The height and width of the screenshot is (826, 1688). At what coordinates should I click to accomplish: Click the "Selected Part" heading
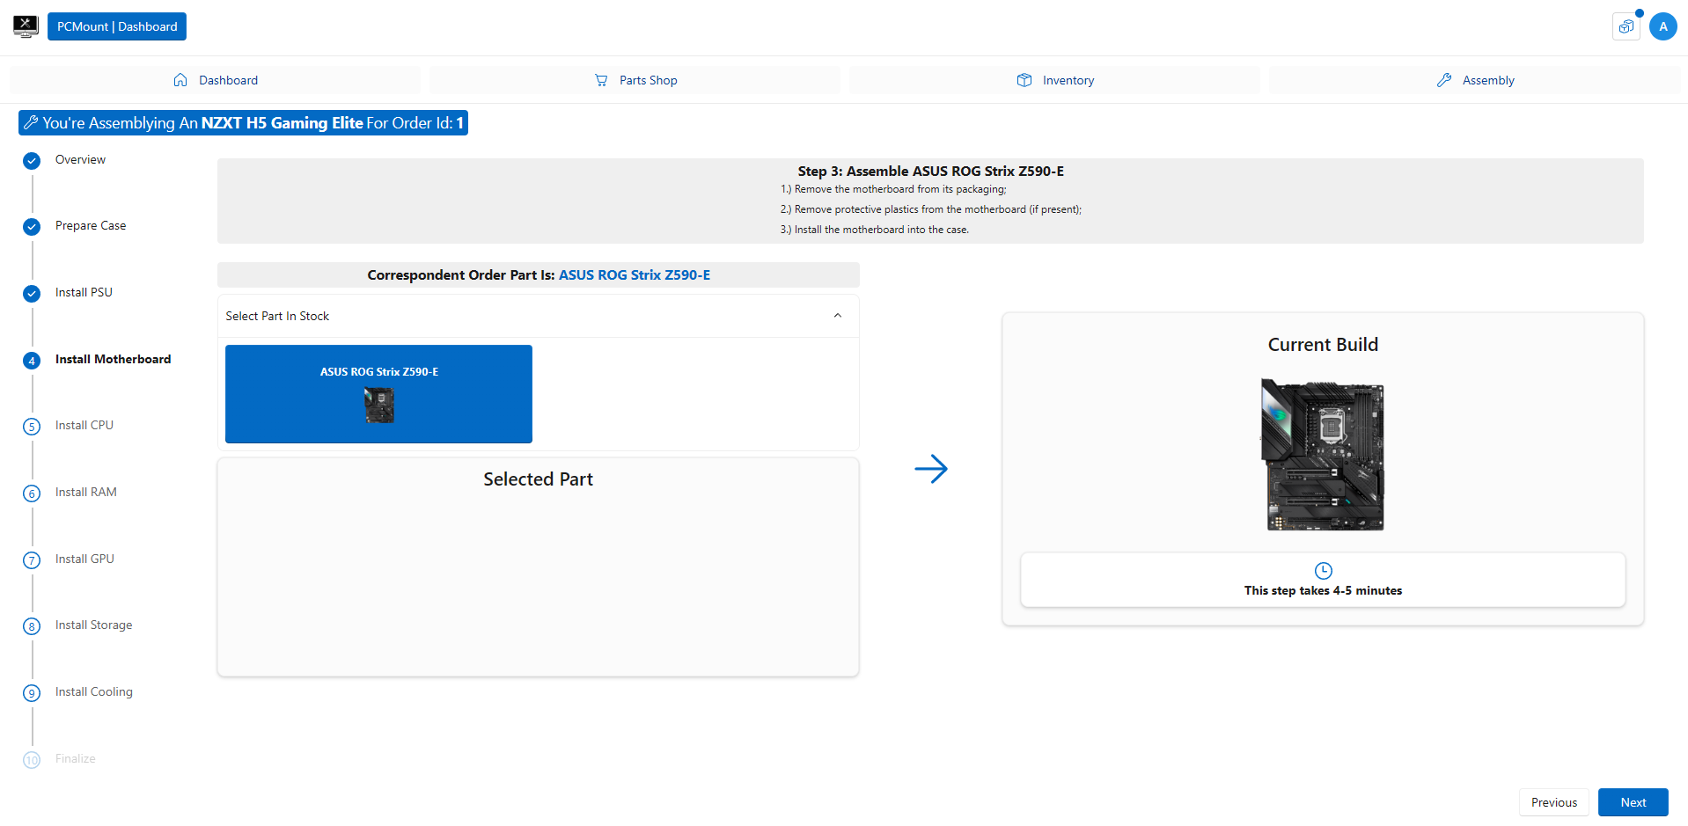538,479
